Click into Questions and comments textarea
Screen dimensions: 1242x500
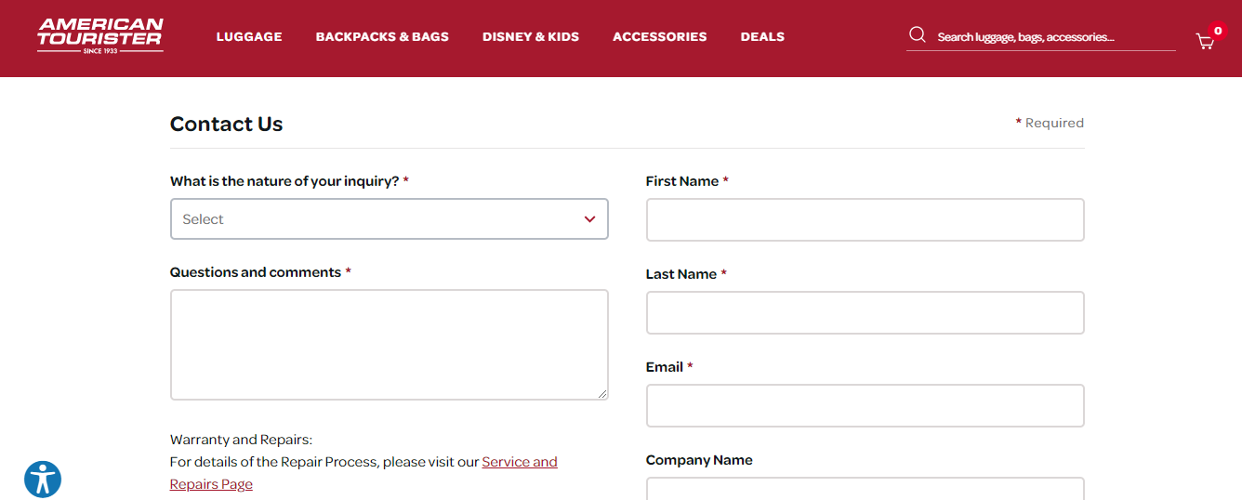[389, 344]
